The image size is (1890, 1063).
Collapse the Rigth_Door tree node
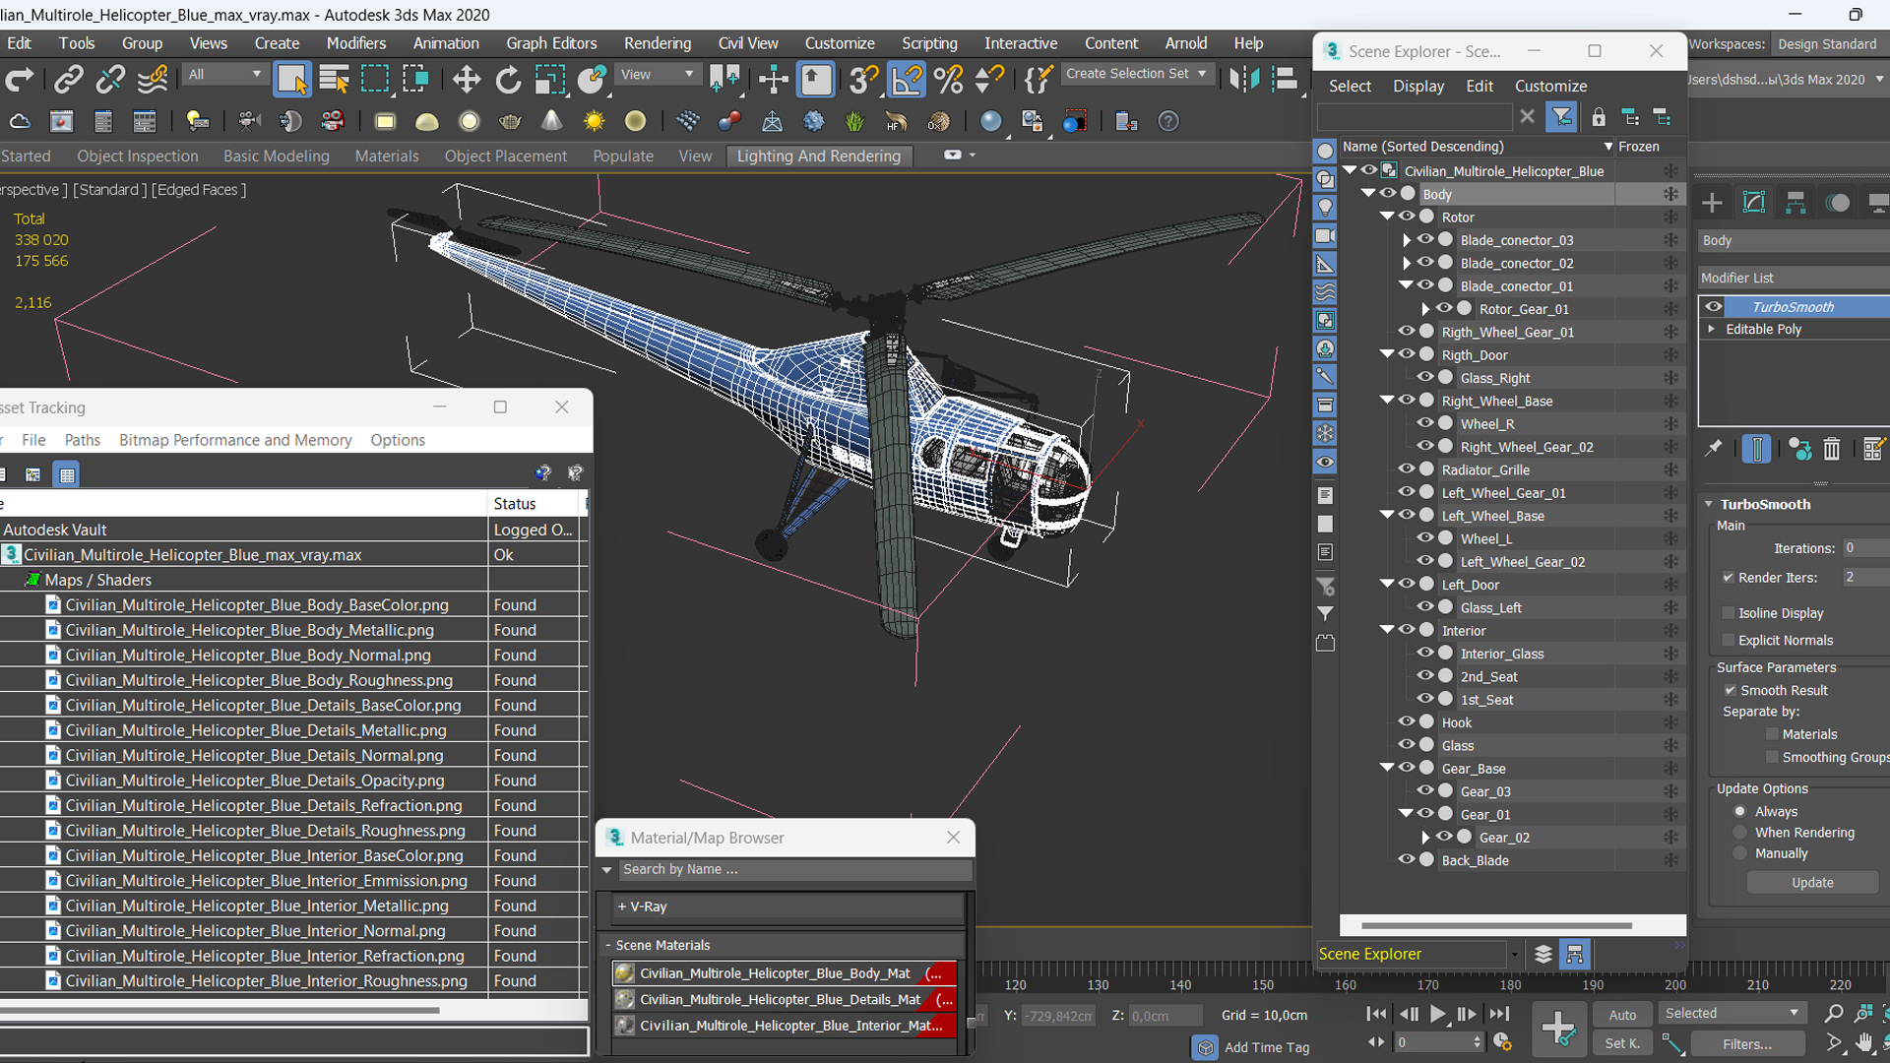(1387, 354)
